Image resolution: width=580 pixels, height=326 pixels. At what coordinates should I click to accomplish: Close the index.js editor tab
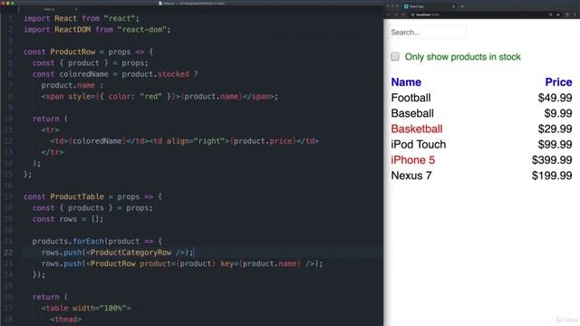(76, 9)
